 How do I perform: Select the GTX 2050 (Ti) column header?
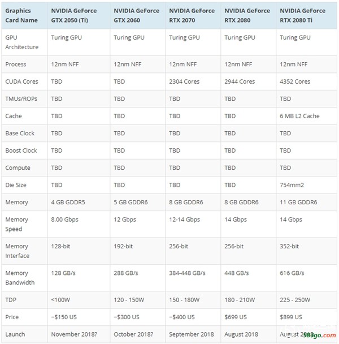[x=79, y=15]
